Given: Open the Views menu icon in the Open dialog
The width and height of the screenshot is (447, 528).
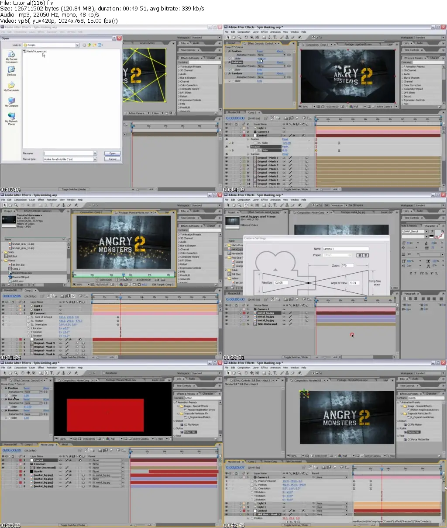Looking at the screenshot, I should coord(100,45).
